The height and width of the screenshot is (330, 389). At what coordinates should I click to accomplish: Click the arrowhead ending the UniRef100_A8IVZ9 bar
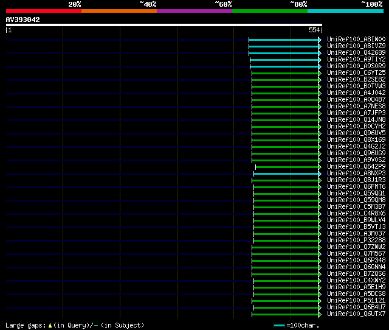coord(320,46)
